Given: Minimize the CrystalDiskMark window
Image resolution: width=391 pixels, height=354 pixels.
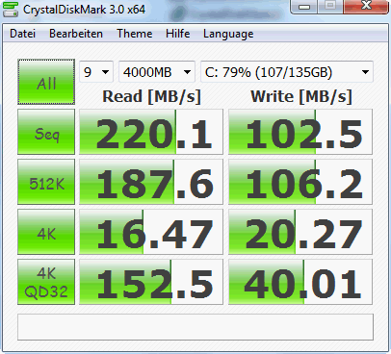Looking at the screenshot, I should click(x=304, y=7).
